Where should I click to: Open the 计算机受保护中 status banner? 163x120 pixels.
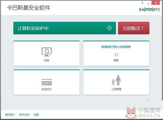(65, 28)
